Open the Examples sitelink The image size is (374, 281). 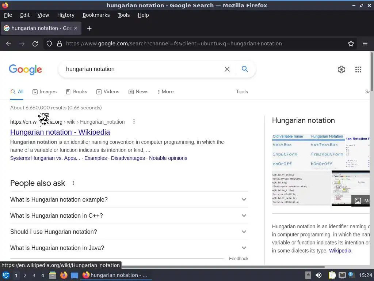tap(95, 158)
